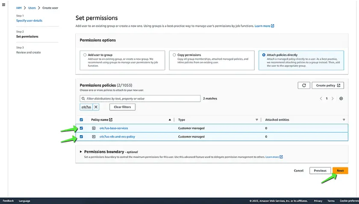Click Feedback in the footer
This screenshot has width=359, height=204.
tap(8, 201)
